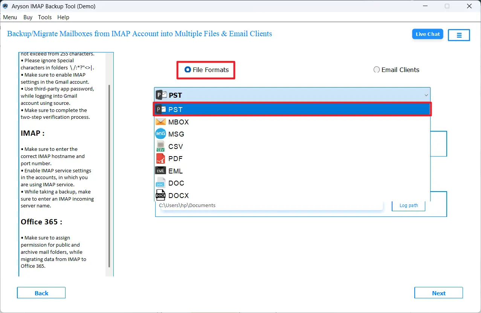Choose DOCX from the format list
This screenshot has width=481, height=313.
[x=292, y=195]
